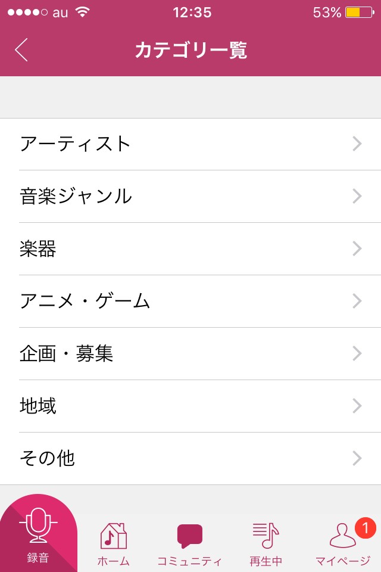Tap the microphone record icon
This screenshot has height=572, width=381.
(38, 524)
